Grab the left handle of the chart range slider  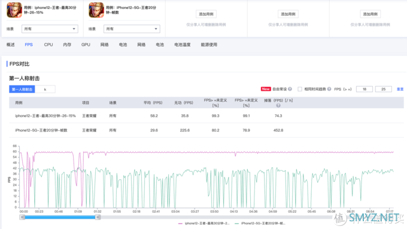point(22,217)
